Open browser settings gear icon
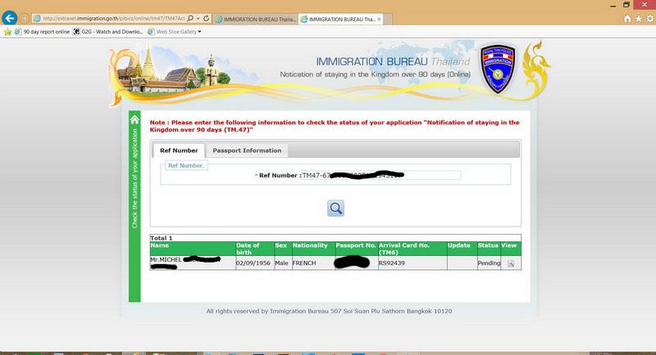 click(649, 19)
